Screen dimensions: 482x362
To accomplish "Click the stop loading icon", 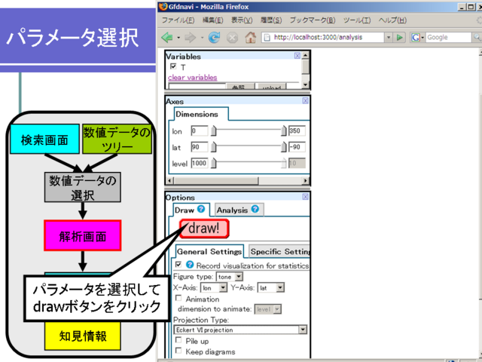I will point(232,38).
